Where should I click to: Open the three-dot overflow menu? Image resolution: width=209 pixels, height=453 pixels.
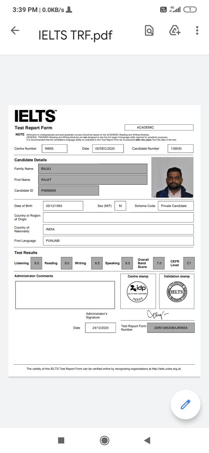(197, 30)
